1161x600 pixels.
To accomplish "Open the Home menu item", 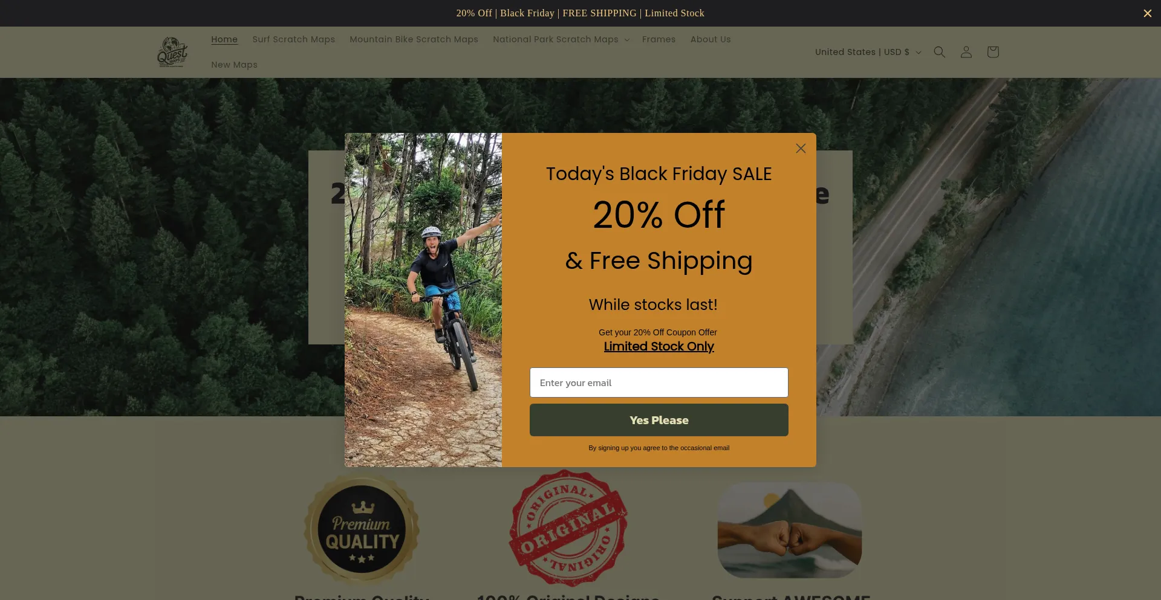I will point(224,39).
